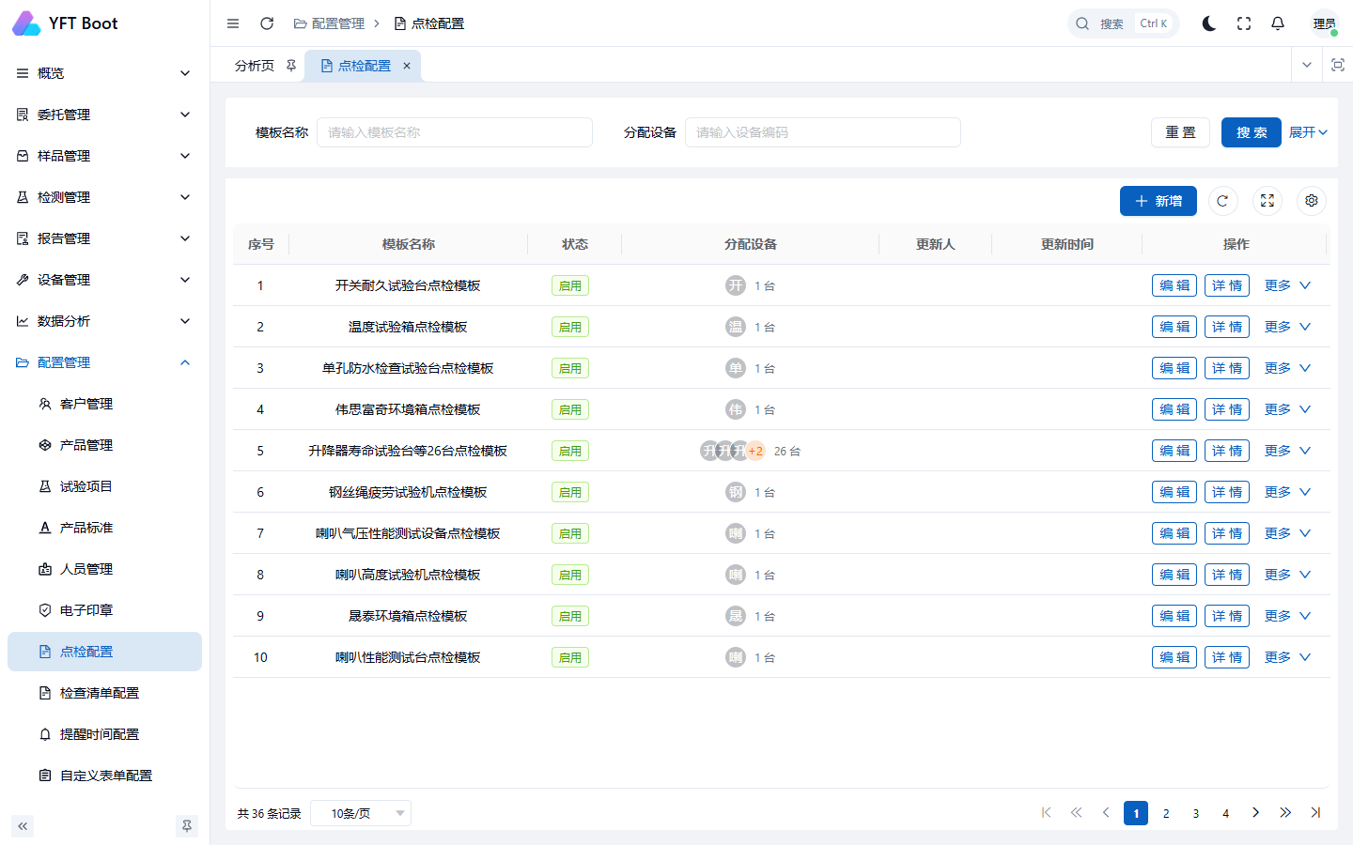Expand the 概览 sidebar menu
Viewport: 1353px width, 845px height.
point(104,73)
